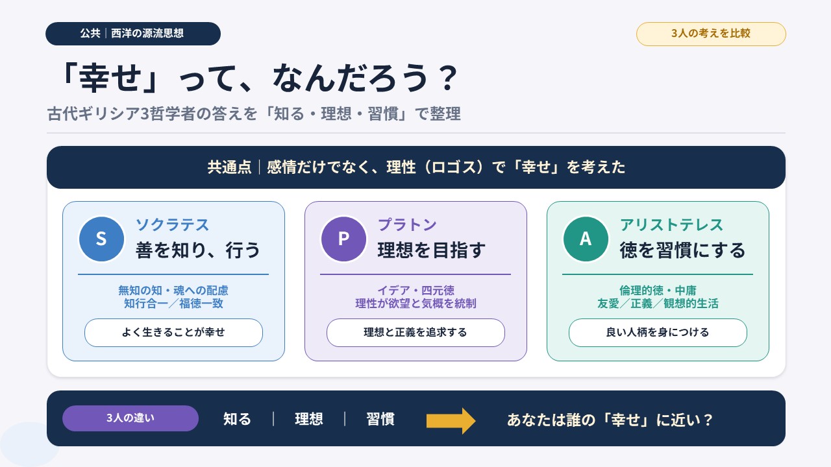Viewport: 831px width, 467px height.
Task: Click the blue S circle icon for ソクラテス
Action: click(101, 239)
